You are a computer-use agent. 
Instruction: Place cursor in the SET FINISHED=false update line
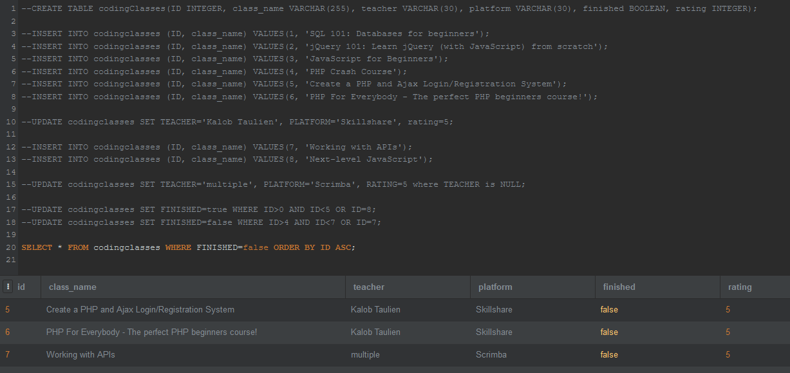[202, 222]
